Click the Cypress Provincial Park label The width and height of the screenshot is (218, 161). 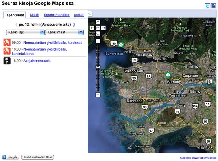tap(120, 24)
